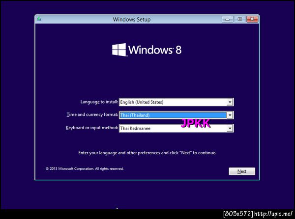Screen dimensions: 295x219
Task: Minimize the Windows Setup window
Action: pyautogui.click(x=228, y=19)
